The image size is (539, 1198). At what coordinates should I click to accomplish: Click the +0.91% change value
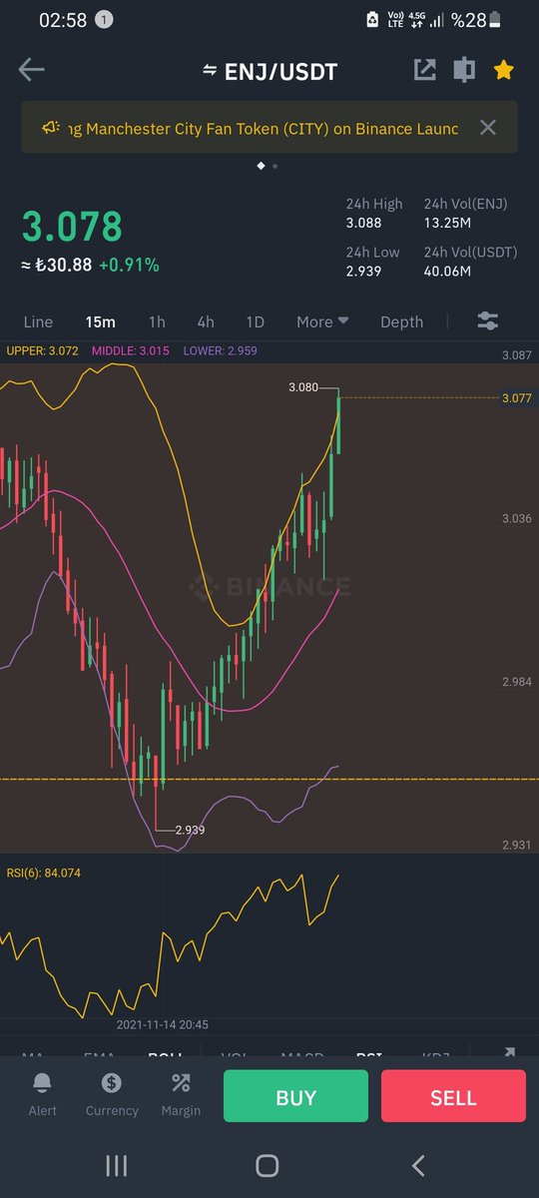point(129,266)
